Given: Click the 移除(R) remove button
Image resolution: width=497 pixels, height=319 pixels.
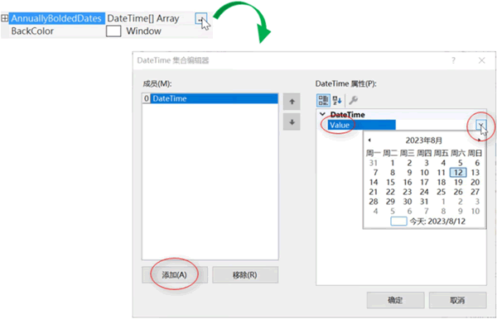Looking at the screenshot, I should point(245,274).
